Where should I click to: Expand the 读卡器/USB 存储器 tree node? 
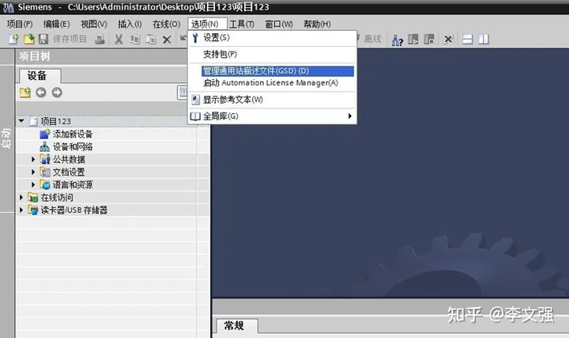(x=21, y=210)
